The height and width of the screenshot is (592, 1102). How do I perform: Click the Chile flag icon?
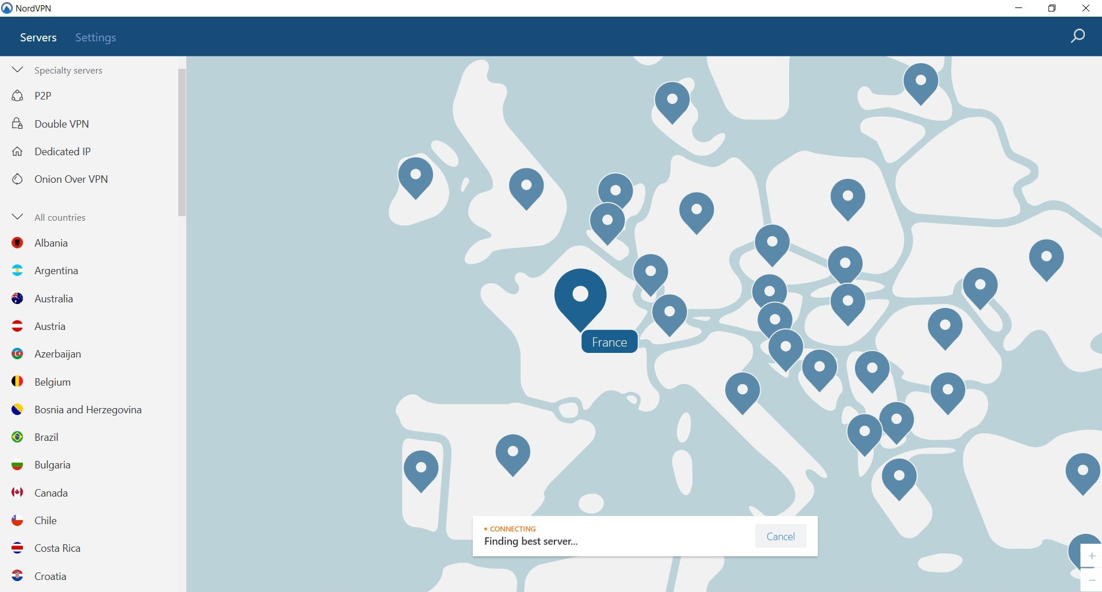tap(17, 520)
